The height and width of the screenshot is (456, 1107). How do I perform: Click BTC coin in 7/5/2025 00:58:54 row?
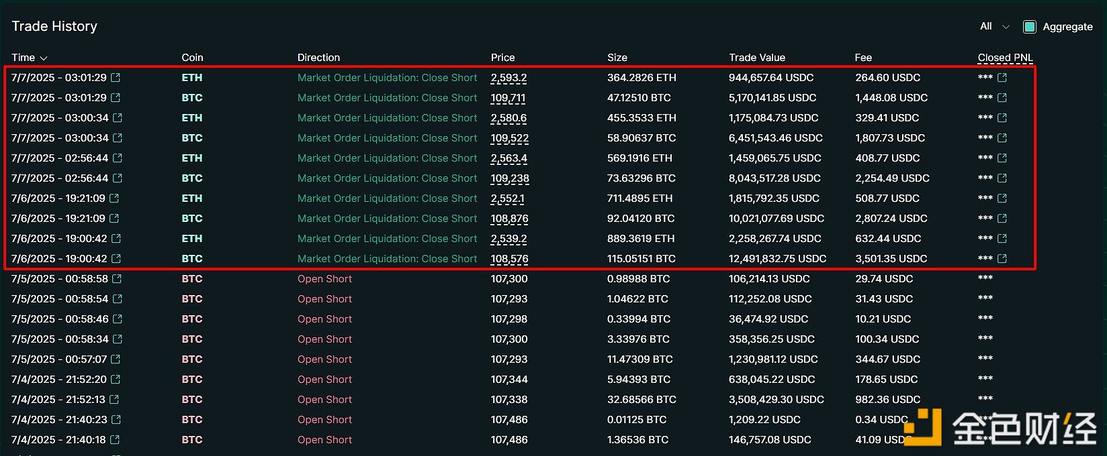[x=191, y=299]
